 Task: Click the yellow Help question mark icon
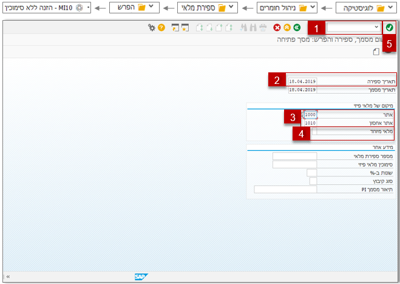pos(161,27)
